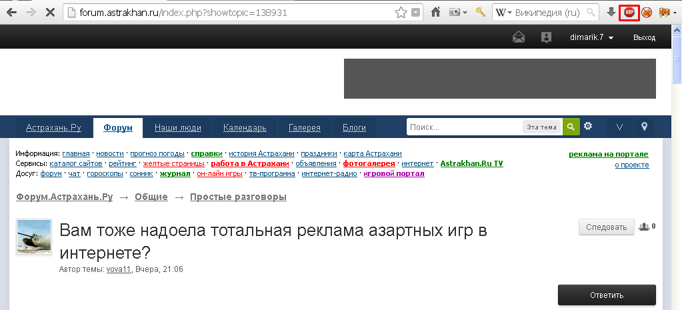Screen dimensions: 682x310
Task: Click the Следовать follow button
Action: pos(606,227)
